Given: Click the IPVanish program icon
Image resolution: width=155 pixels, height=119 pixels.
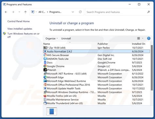Looking at the screenshot, I should (x=45, y=70).
